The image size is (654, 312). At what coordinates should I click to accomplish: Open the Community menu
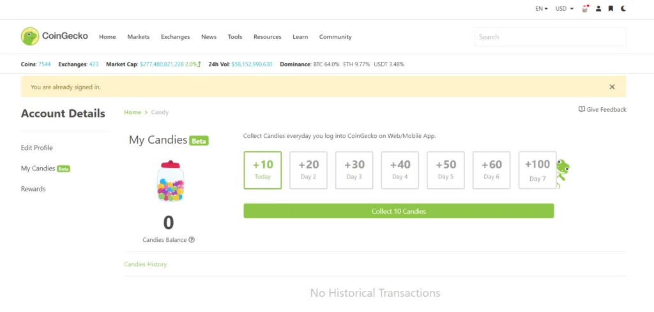click(x=335, y=37)
